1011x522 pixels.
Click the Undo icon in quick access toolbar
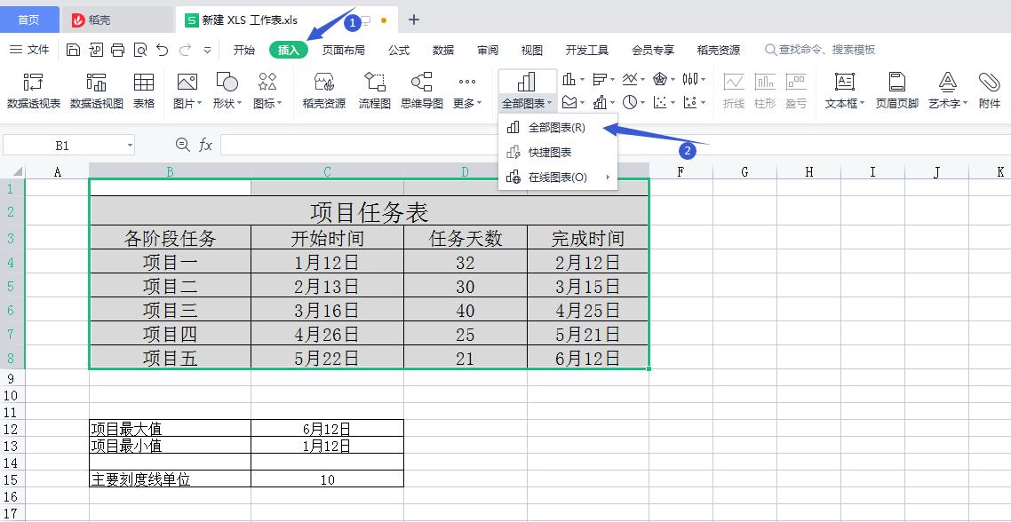[161, 51]
